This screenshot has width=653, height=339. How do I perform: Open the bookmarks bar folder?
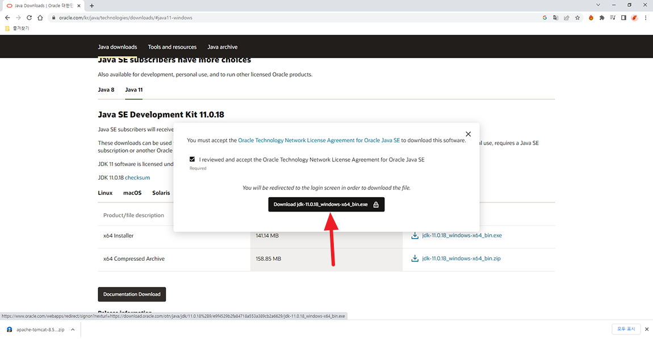pos(17,28)
